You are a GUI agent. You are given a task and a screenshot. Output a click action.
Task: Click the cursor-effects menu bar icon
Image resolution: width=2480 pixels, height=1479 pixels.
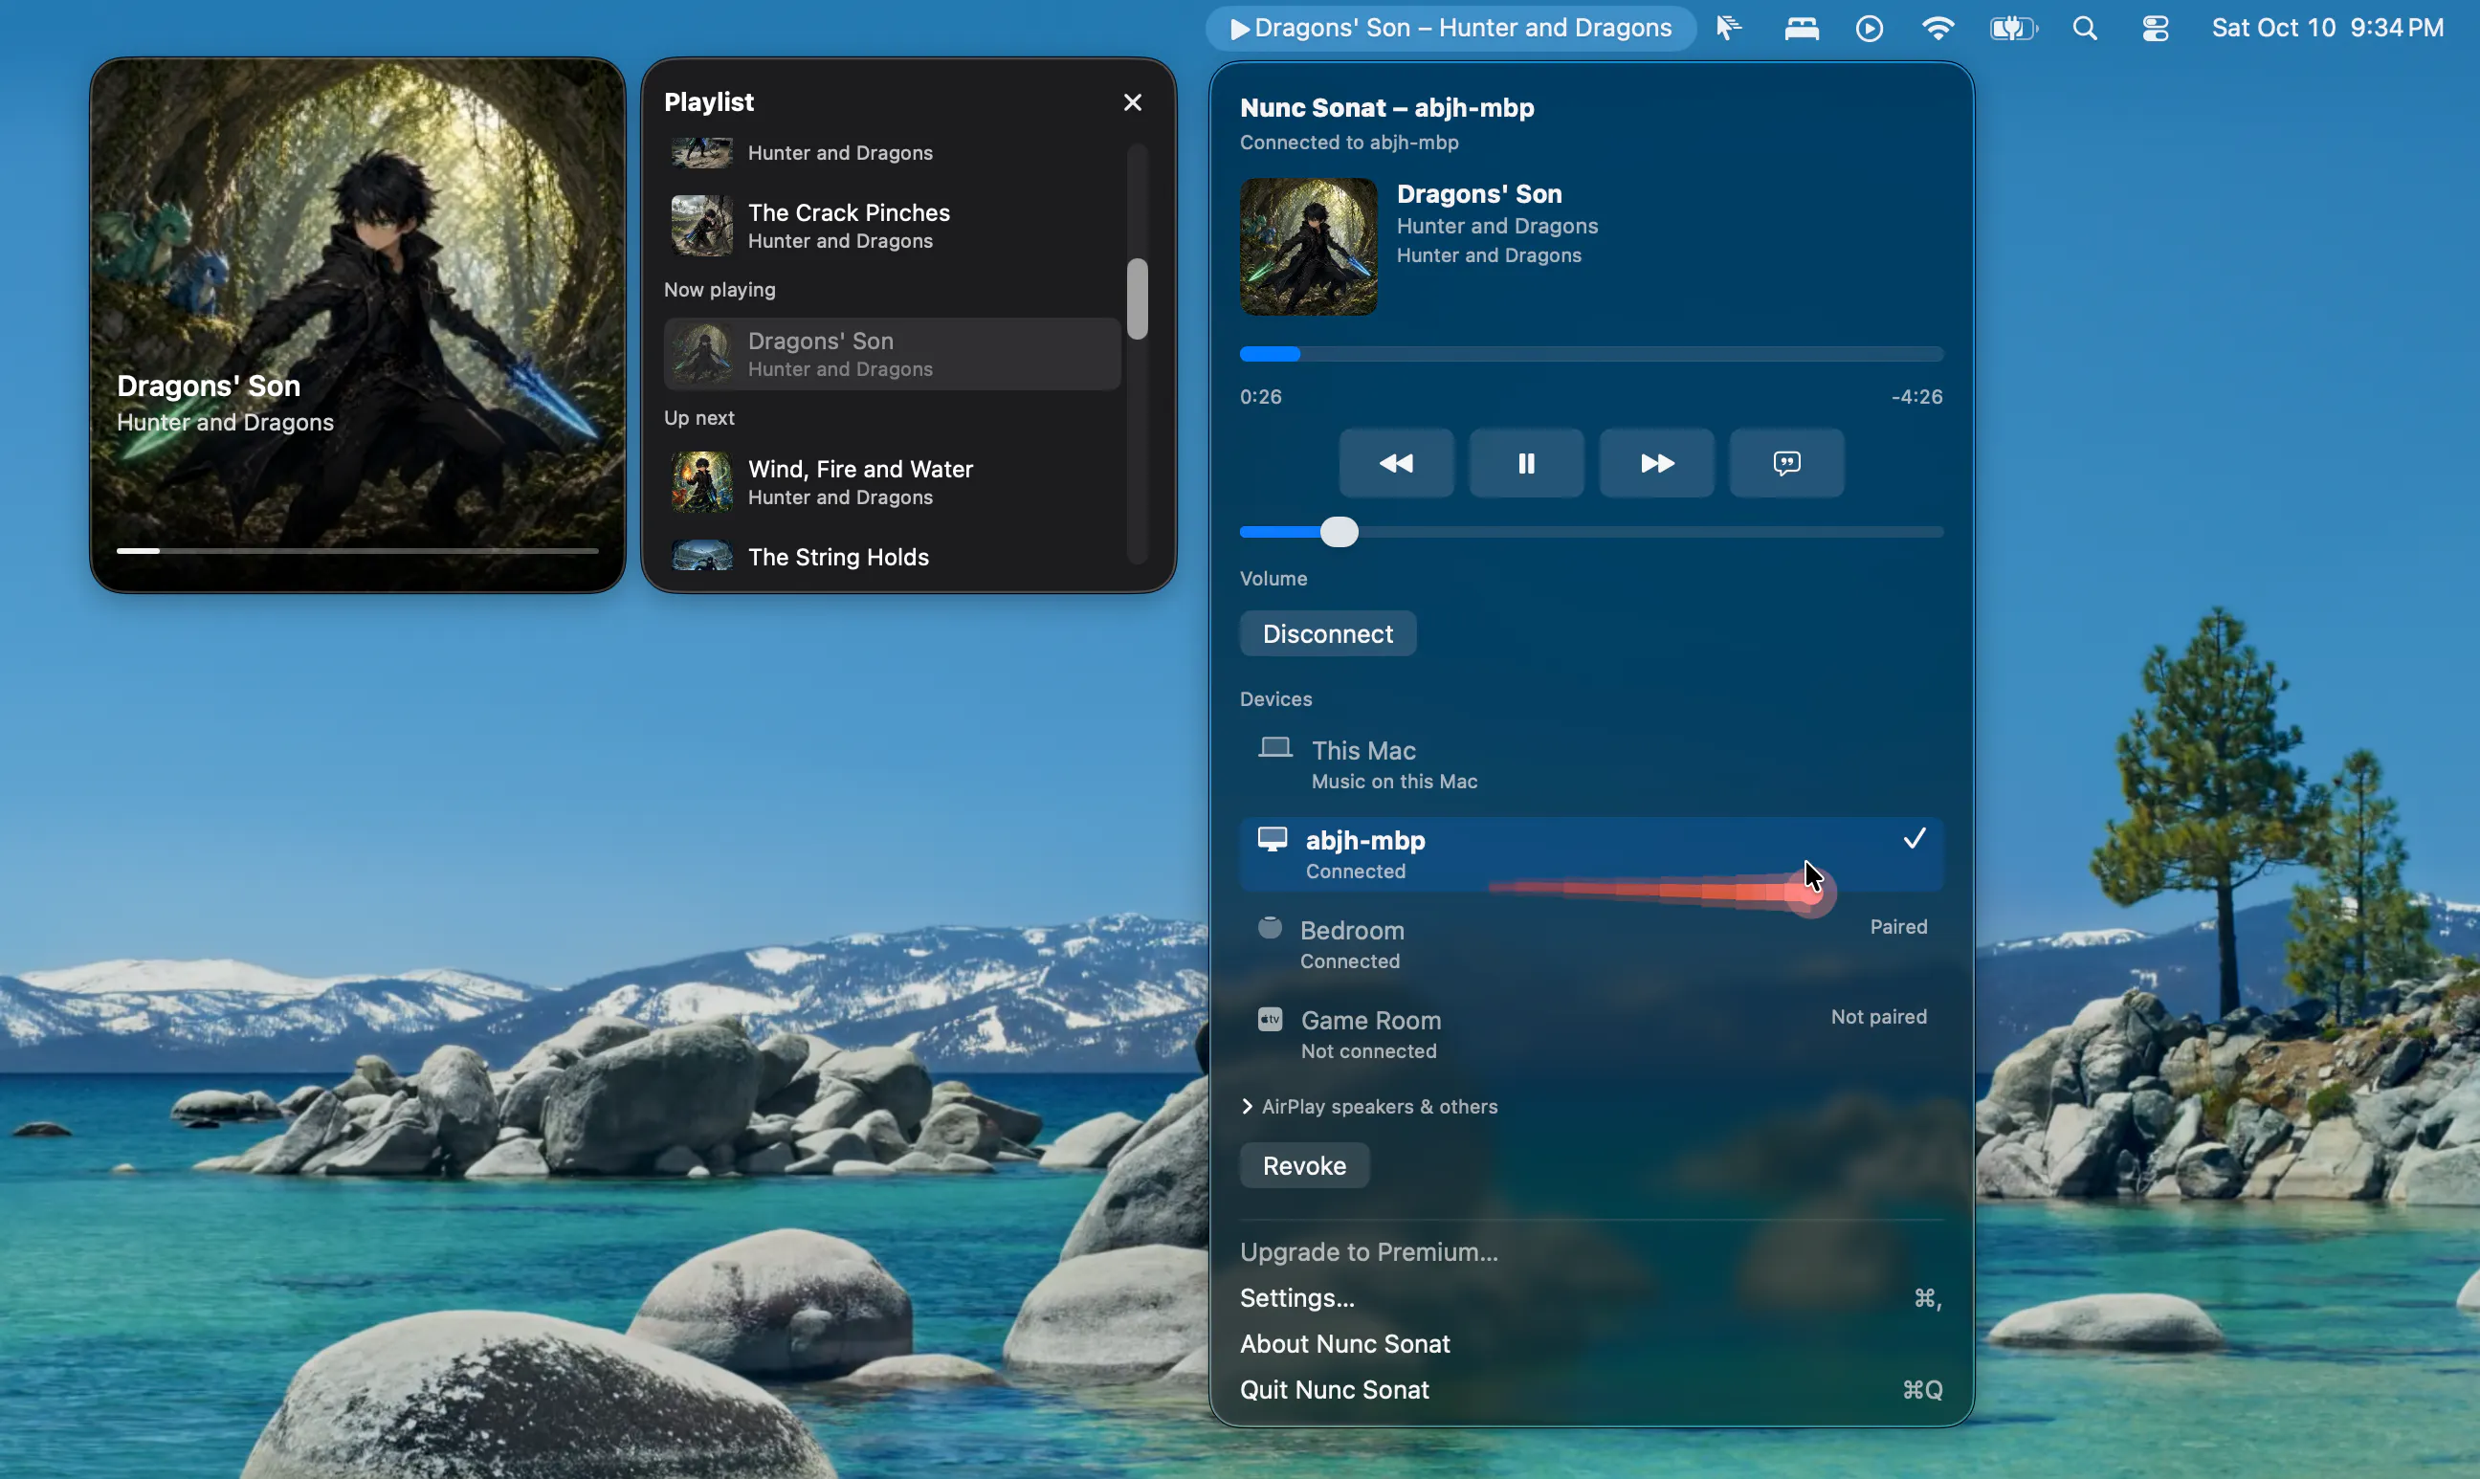(1728, 29)
